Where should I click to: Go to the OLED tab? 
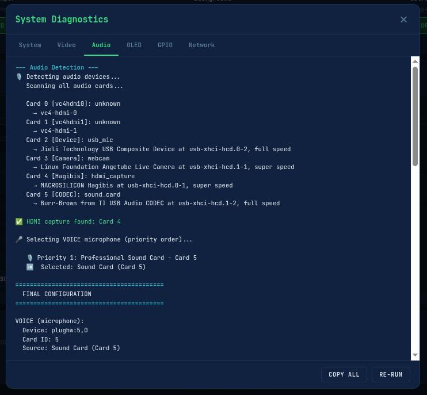pyautogui.click(x=134, y=45)
